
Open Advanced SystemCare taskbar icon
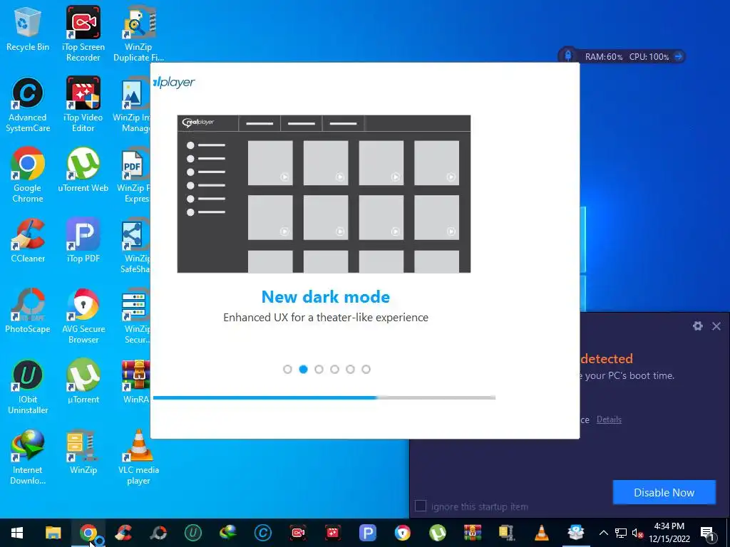pyautogui.click(x=263, y=533)
